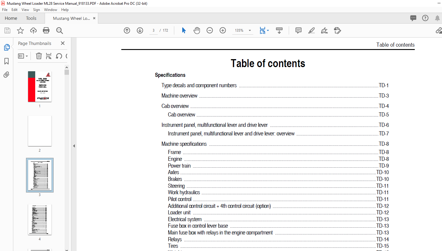Click 'Type decals and component numbers' entry
The image size is (442, 251).
coord(199,85)
